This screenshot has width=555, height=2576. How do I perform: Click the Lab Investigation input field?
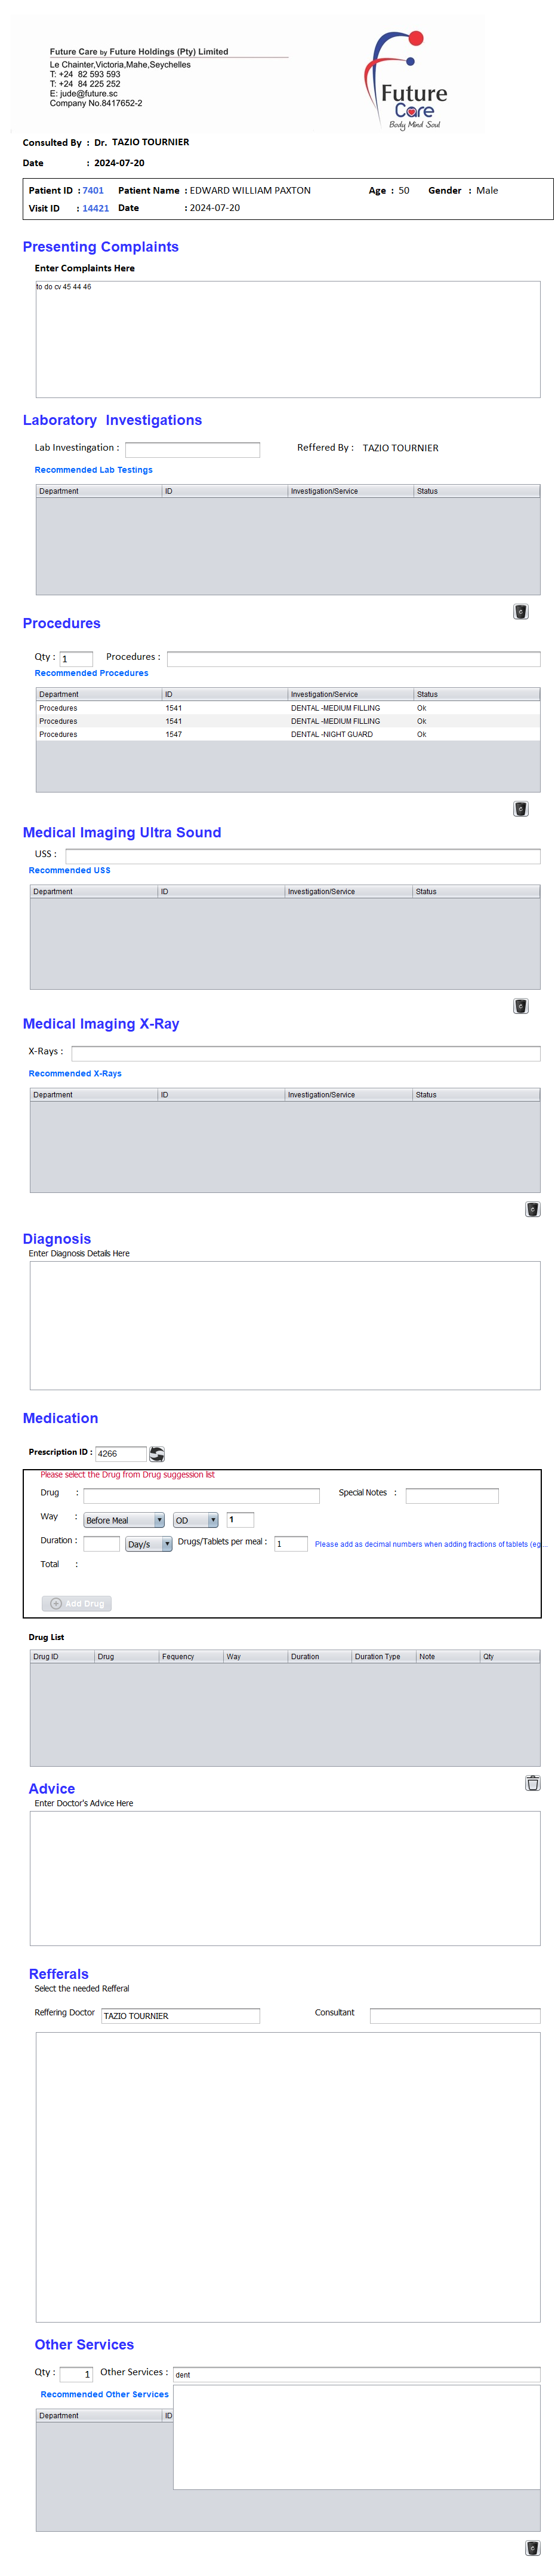coord(193,450)
